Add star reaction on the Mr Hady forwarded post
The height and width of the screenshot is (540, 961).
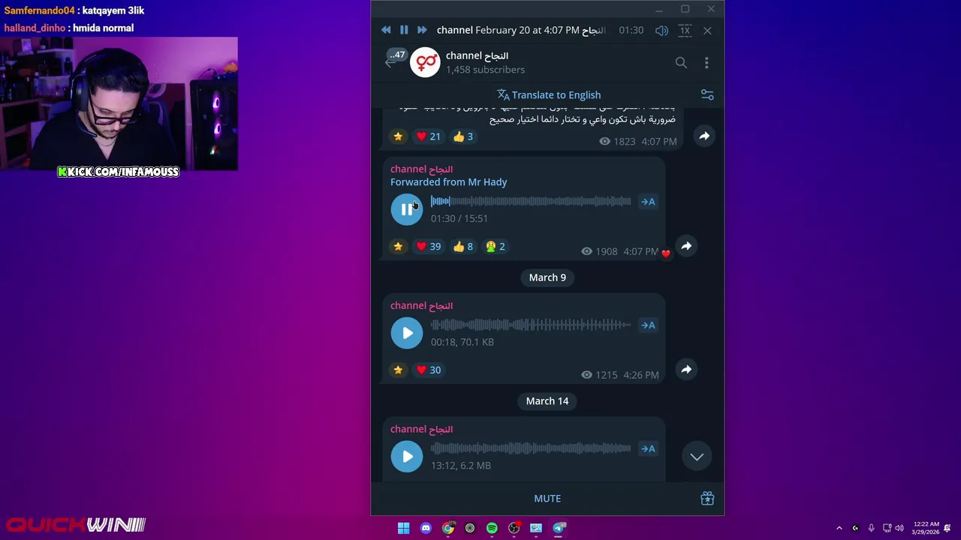pyautogui.click(x=398, y=247)
